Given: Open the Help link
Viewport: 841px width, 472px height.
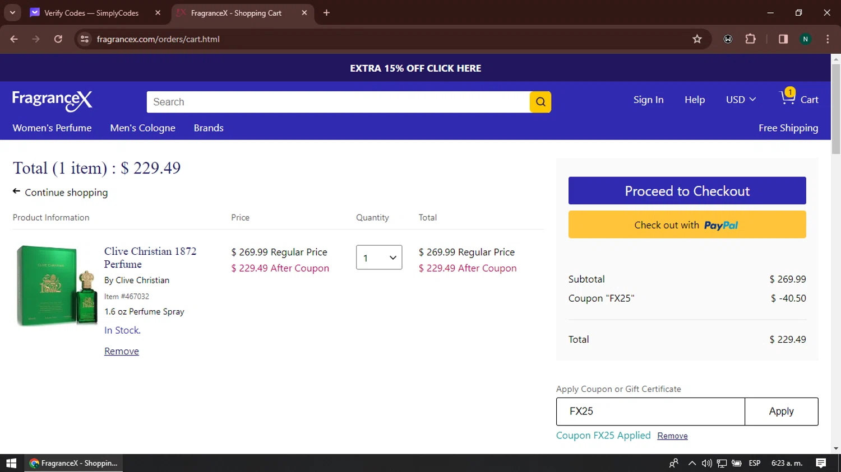Looking at the screenshot, I should 695,100.
